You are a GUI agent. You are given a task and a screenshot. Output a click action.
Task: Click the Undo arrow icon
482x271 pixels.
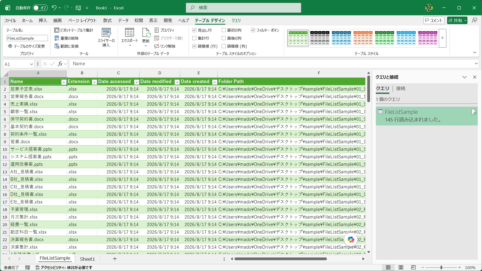(x=54, y=8)
